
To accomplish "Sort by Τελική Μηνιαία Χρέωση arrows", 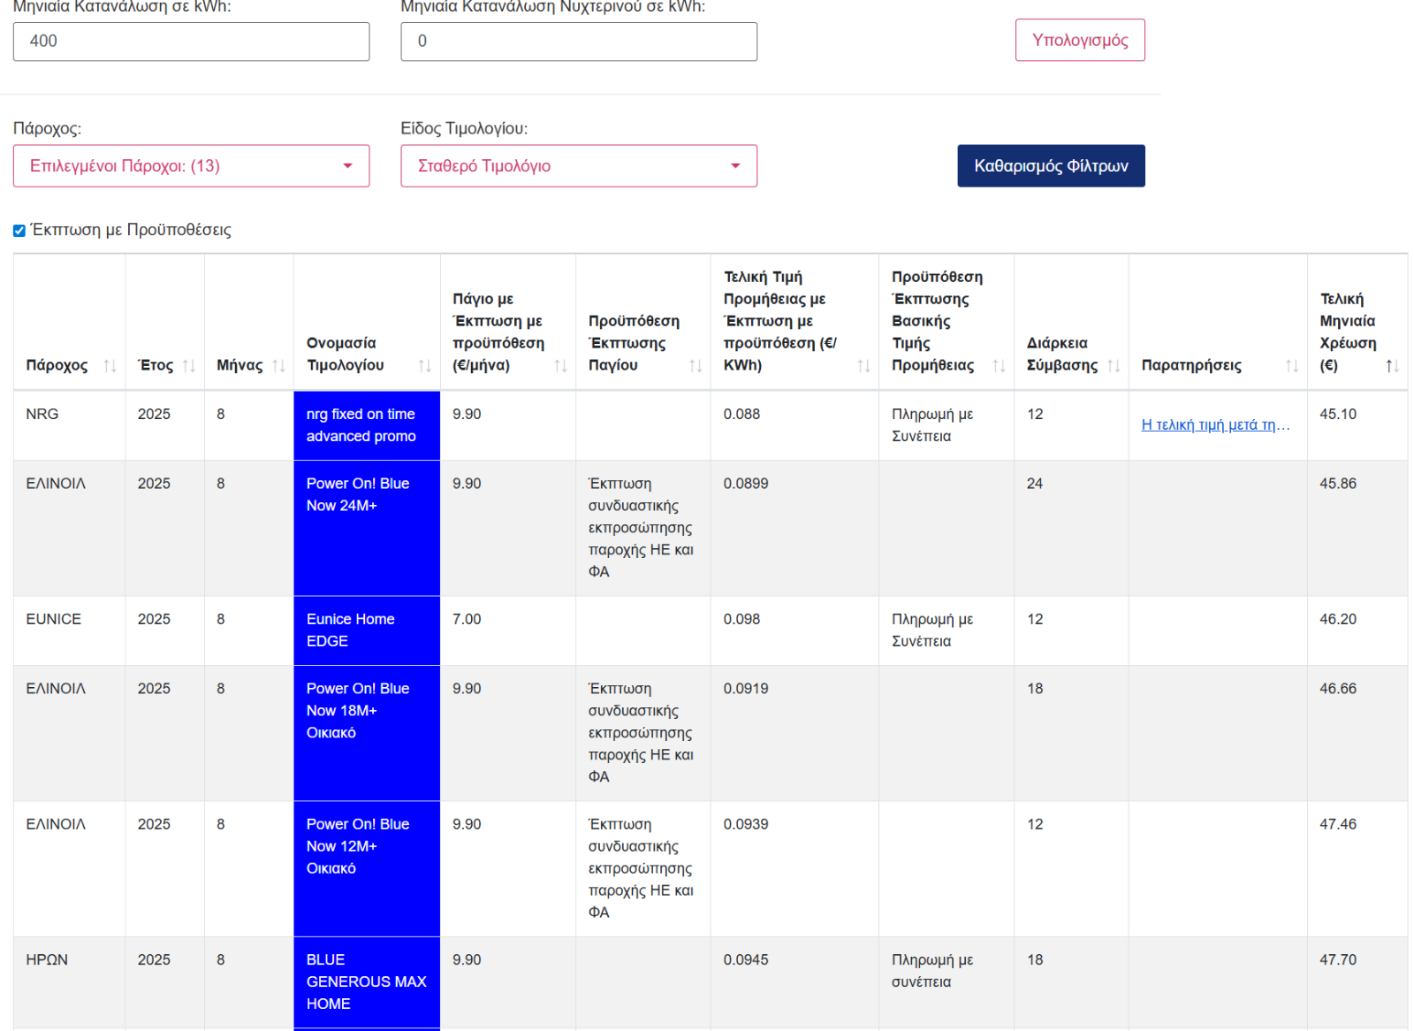I will coord(1392,365).
